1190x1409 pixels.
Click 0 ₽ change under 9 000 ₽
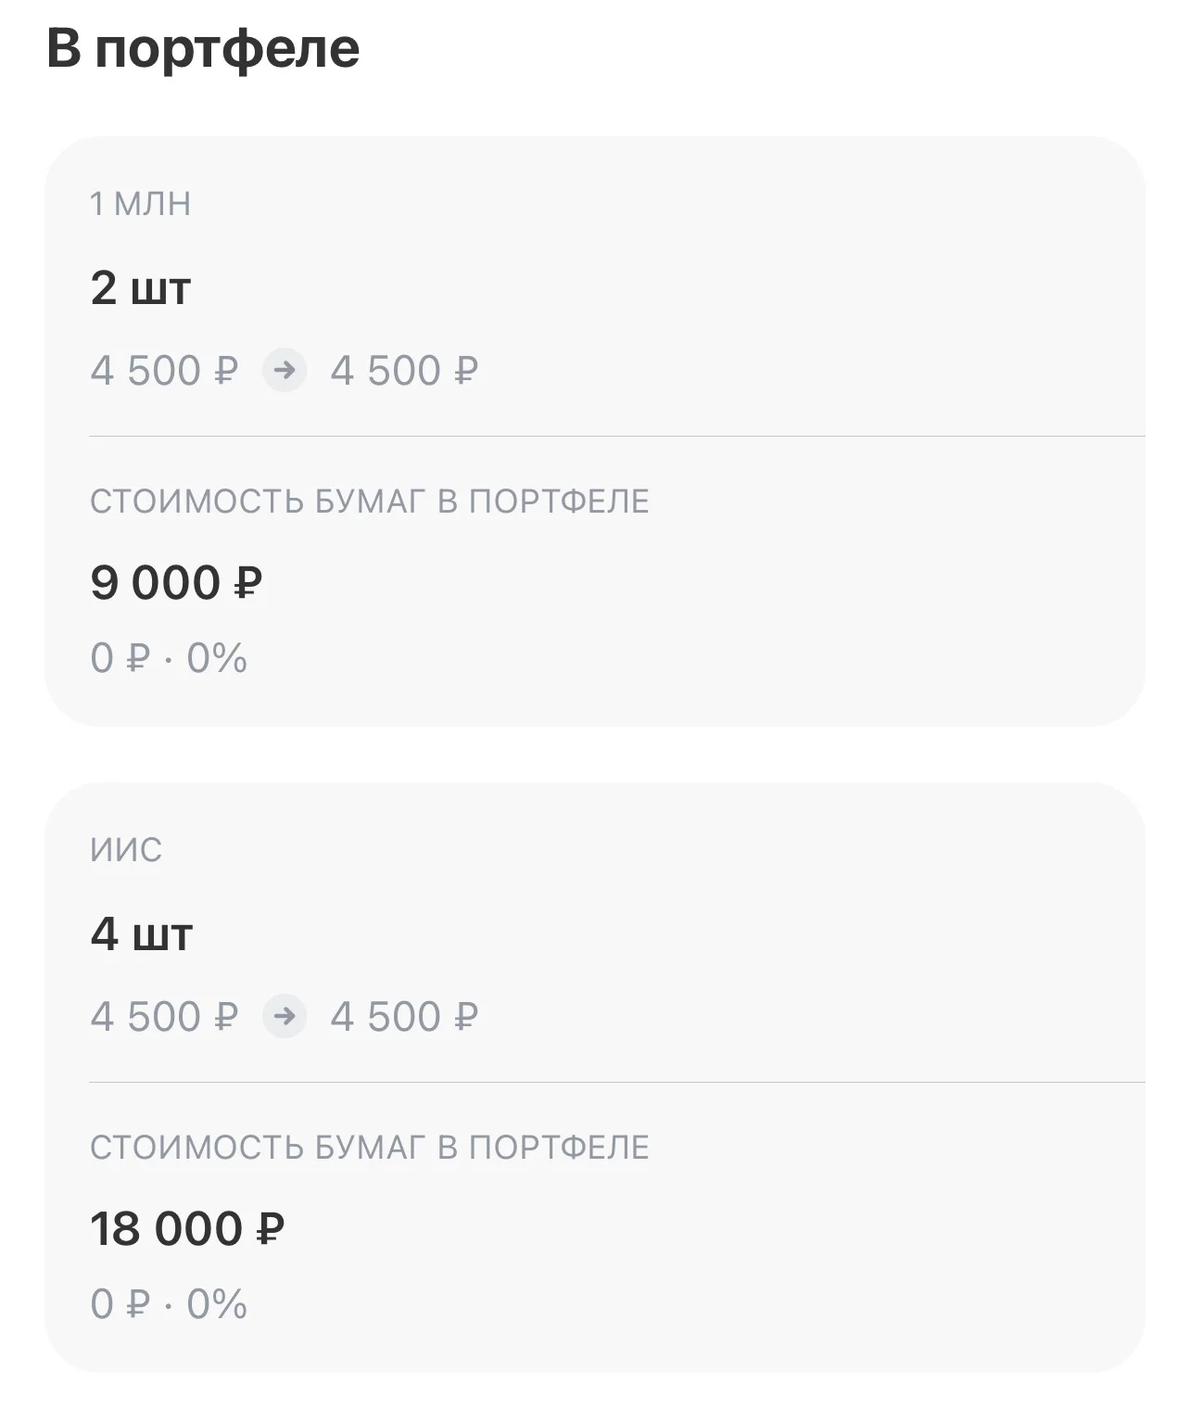point(120,658)
